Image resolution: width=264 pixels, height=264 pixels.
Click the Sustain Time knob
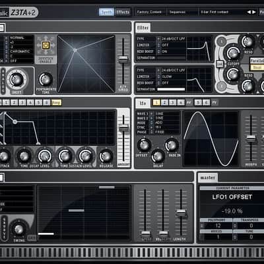(x=65, y=156)
